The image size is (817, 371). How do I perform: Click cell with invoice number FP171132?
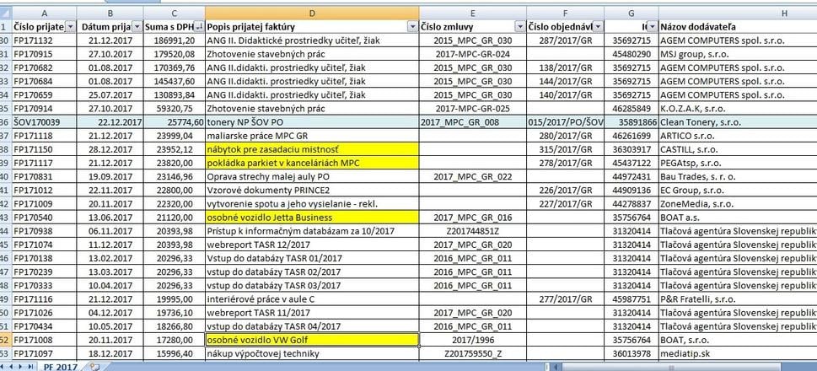44,40
